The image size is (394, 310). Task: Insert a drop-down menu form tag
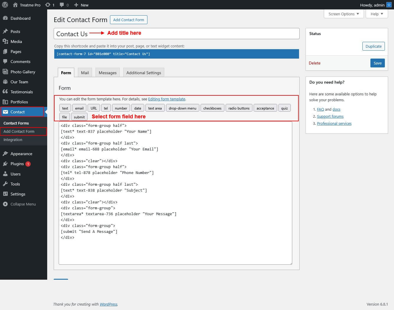click(182, 108)
